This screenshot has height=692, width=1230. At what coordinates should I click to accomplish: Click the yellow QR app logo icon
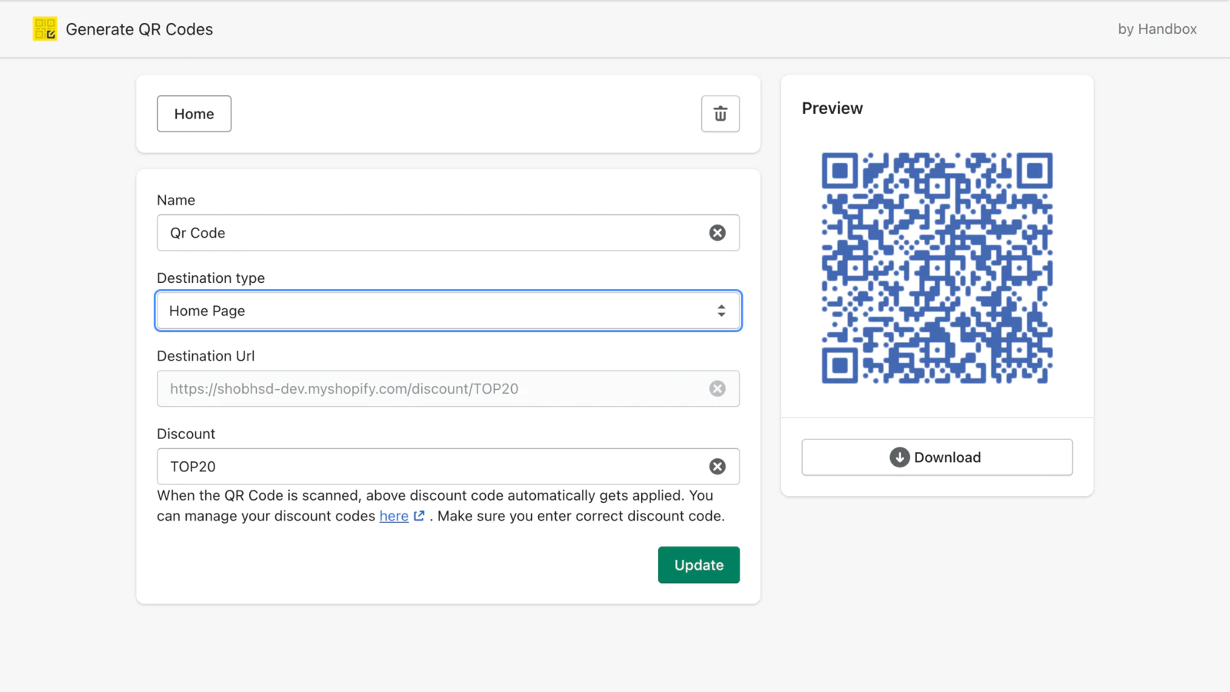(x=45, y=29)
